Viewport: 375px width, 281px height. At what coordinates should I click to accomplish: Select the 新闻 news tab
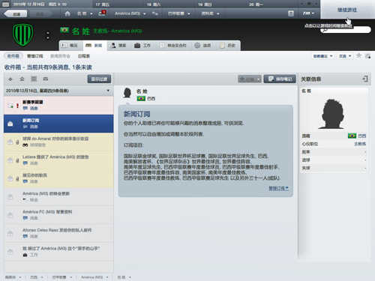tap(94, 46)
